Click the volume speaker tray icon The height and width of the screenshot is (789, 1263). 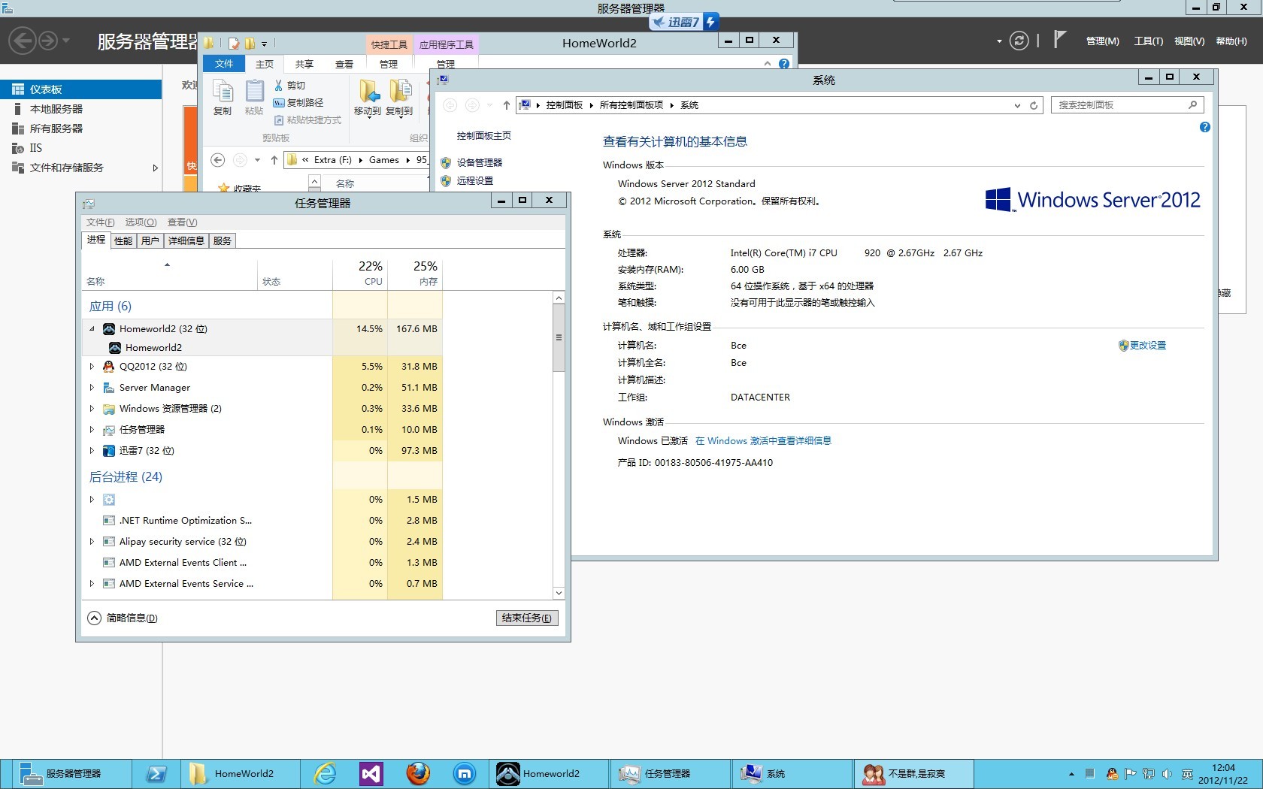(1167, 774)
